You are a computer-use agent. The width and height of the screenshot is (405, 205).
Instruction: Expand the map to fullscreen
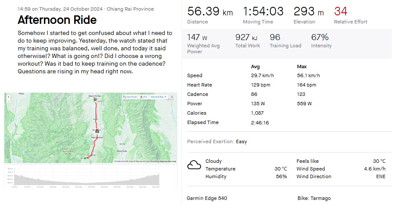[x=172, y=97]
